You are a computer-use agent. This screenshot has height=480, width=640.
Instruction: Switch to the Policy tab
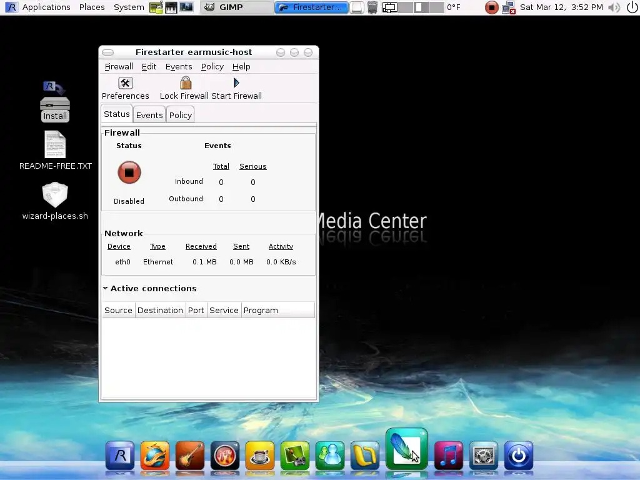tap(181, 115)
